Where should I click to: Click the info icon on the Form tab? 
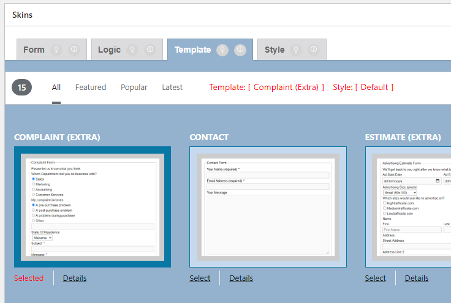click(74, 50)
